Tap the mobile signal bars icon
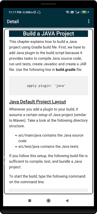 point(77,12)
